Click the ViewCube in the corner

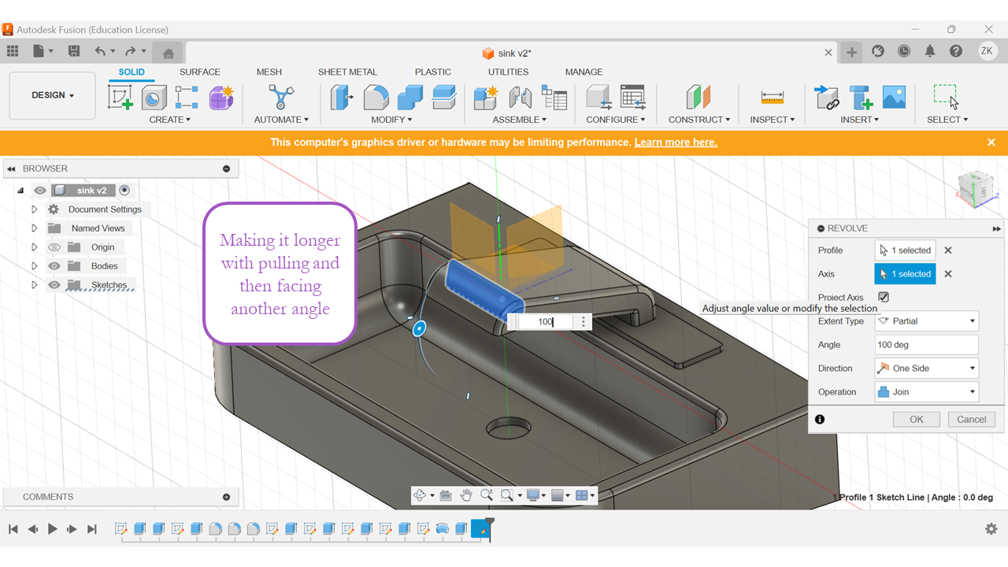click(x=976, y=189)
